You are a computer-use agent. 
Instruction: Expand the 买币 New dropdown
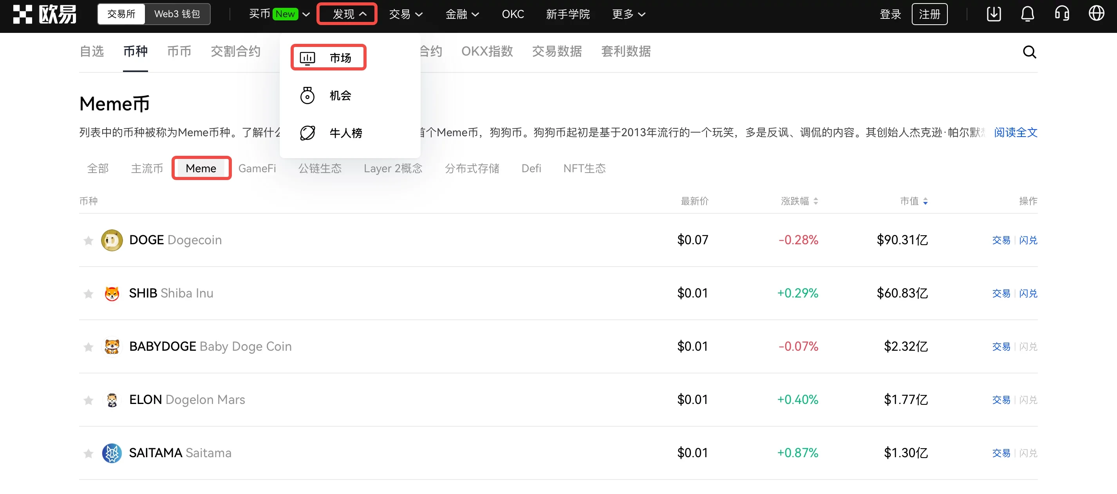click(279, 14)
